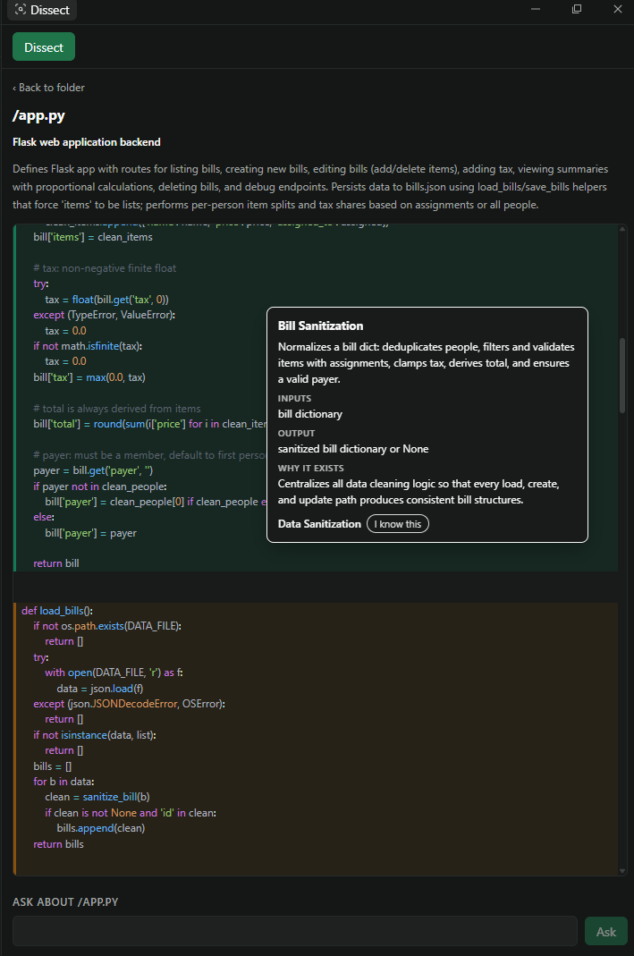
Task: Maximize the Dissect window
Action: tap(576, 9)
